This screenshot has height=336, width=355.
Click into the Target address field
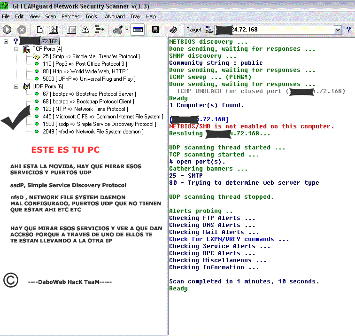coord(274,30)
